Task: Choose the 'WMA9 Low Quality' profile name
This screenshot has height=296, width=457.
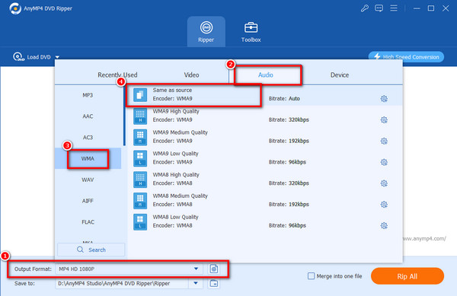Action: (x=175, y=154)
